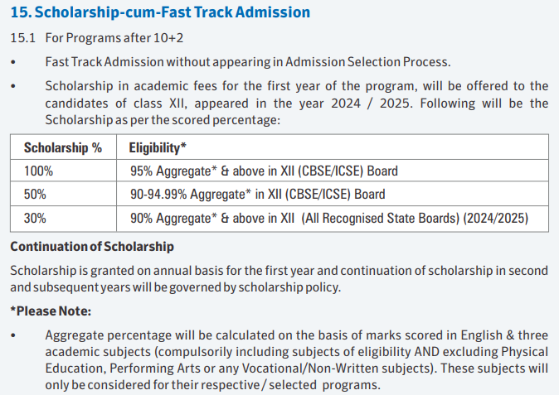559x395 pixels.
Task: Click the '2024 / 2025' year text in the bullet
Action: pos(411,103)
